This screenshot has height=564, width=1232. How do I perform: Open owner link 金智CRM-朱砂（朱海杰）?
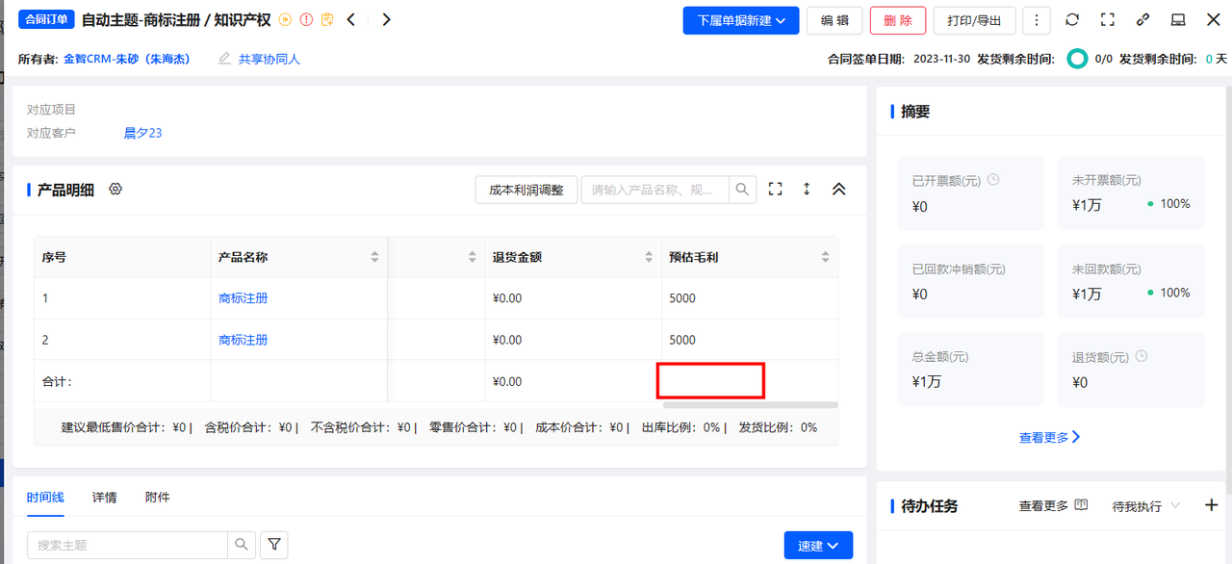click(x=127, y=59)
